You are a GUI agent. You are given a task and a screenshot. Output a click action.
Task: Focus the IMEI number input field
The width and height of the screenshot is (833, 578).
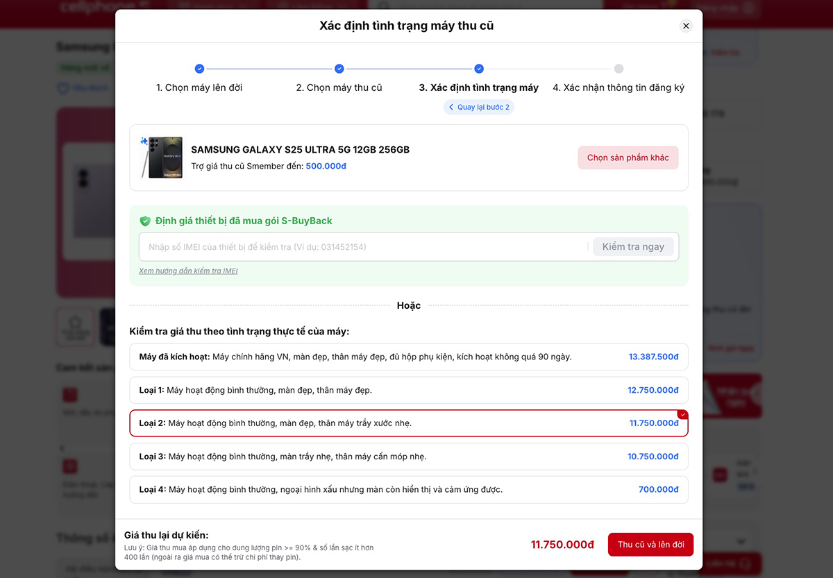363,246
